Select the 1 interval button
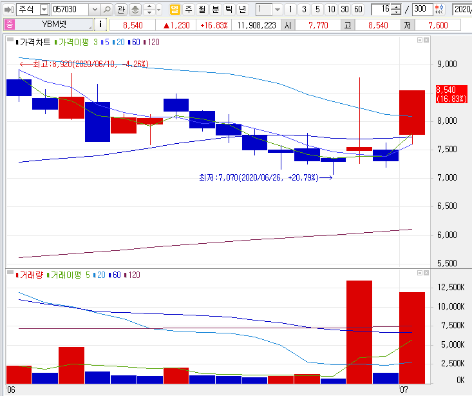This screenshot has width=472, height=396. (x=290, y=10)
